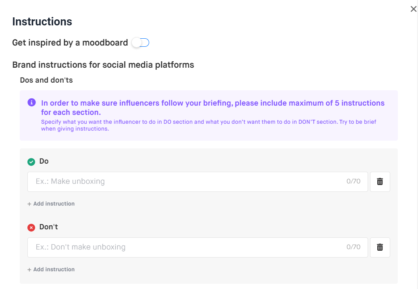This screenshot has width=418, height=289.
Task: Add another instruction under the Do section
Action: [x=51, y=204]
